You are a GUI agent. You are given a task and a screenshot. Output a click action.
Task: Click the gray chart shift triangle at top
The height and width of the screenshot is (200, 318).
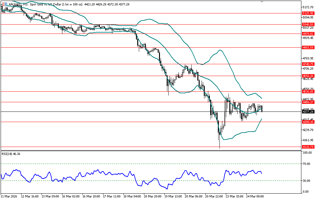tap(262, 2)
